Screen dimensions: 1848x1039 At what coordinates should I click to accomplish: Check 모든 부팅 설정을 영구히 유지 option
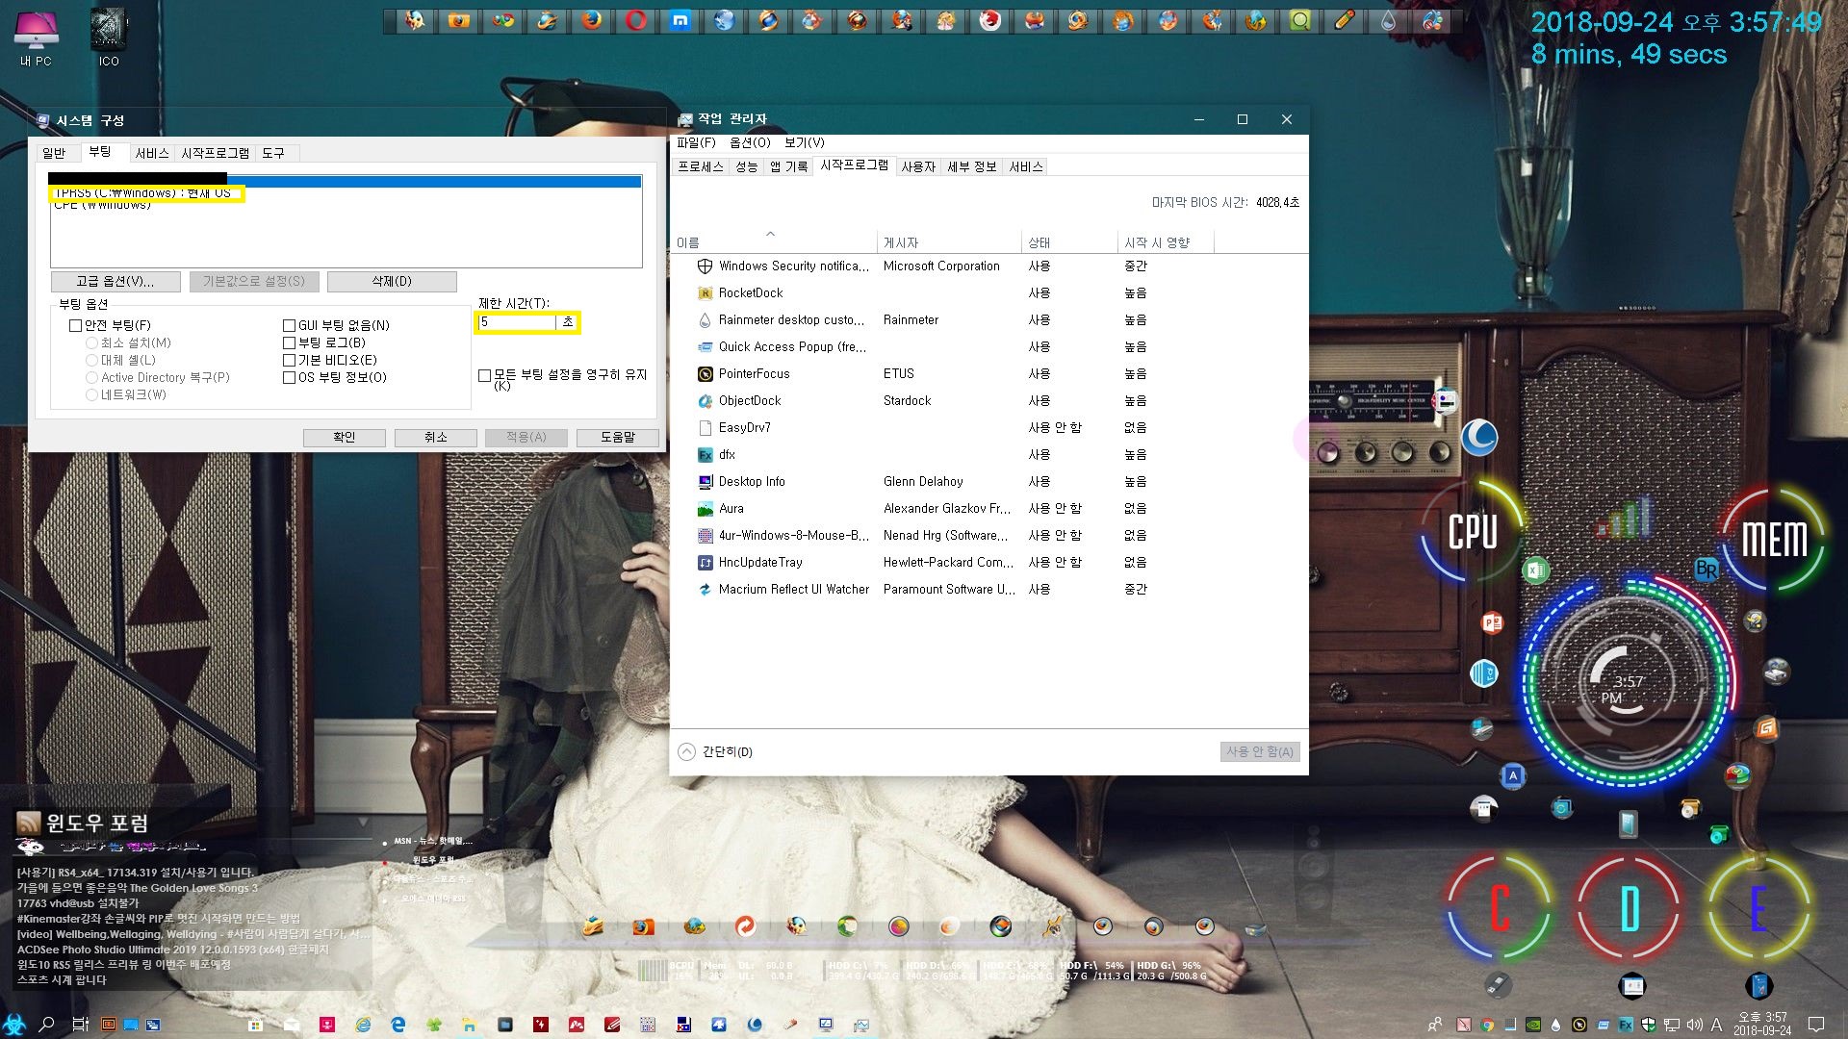pyautogui.click(x=484, y=375)
